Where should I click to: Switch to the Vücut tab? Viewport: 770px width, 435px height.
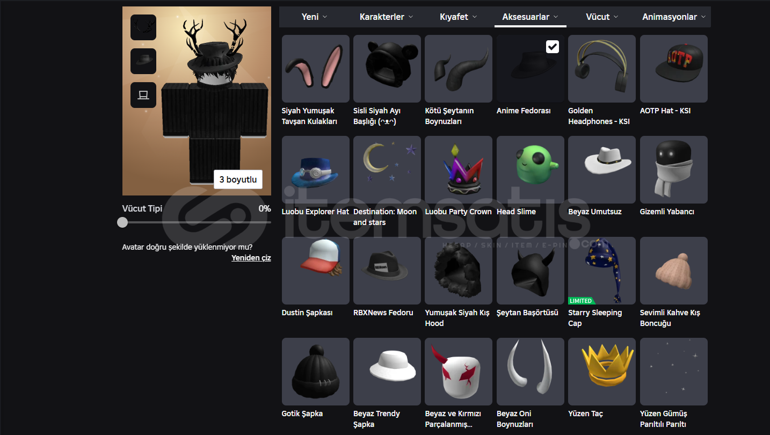pos(601,17)
